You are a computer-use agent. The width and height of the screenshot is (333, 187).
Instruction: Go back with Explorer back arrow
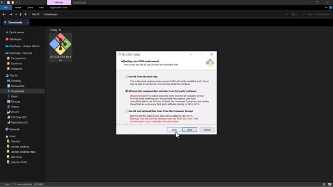point(4,15)
